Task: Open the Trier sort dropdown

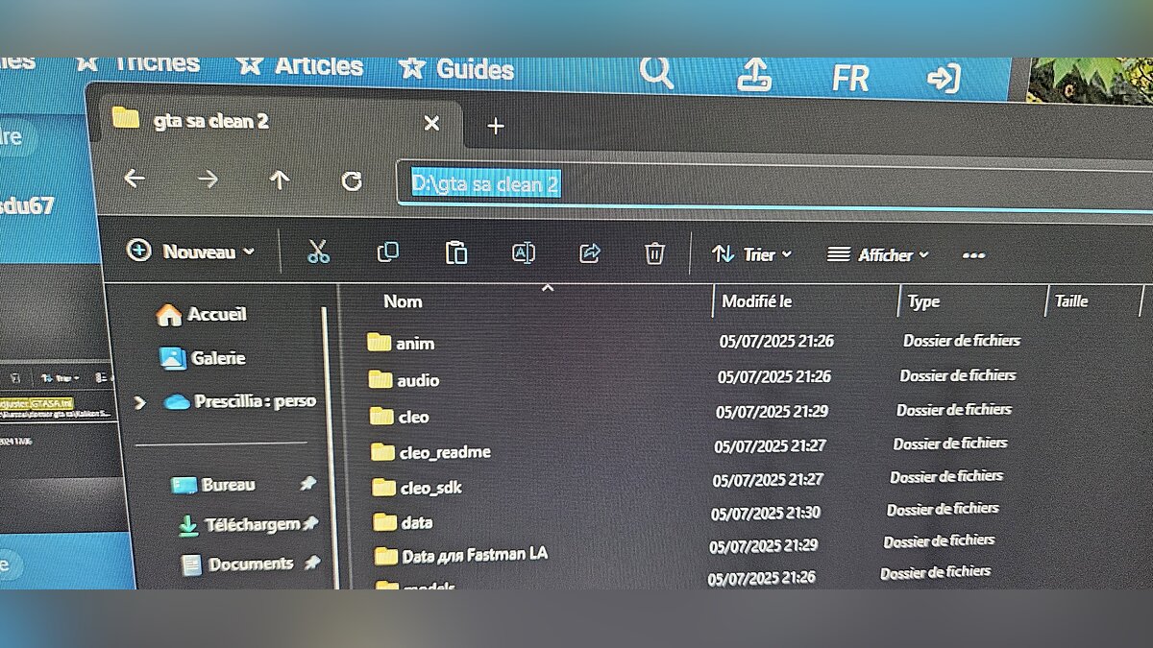Action: [x=751, y=254]
